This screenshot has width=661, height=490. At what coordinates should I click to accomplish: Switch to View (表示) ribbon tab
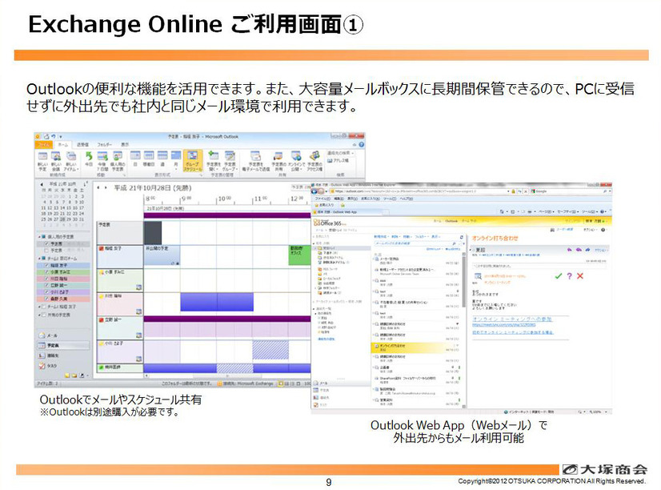point(125,145)
